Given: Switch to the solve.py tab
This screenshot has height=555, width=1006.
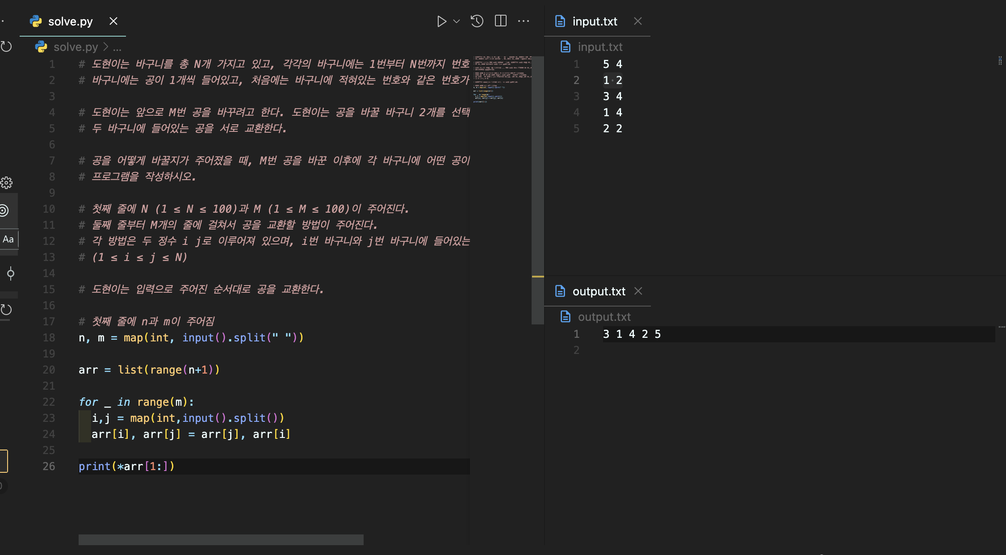Looking at the screenshot, I should [x=70, y=21].
